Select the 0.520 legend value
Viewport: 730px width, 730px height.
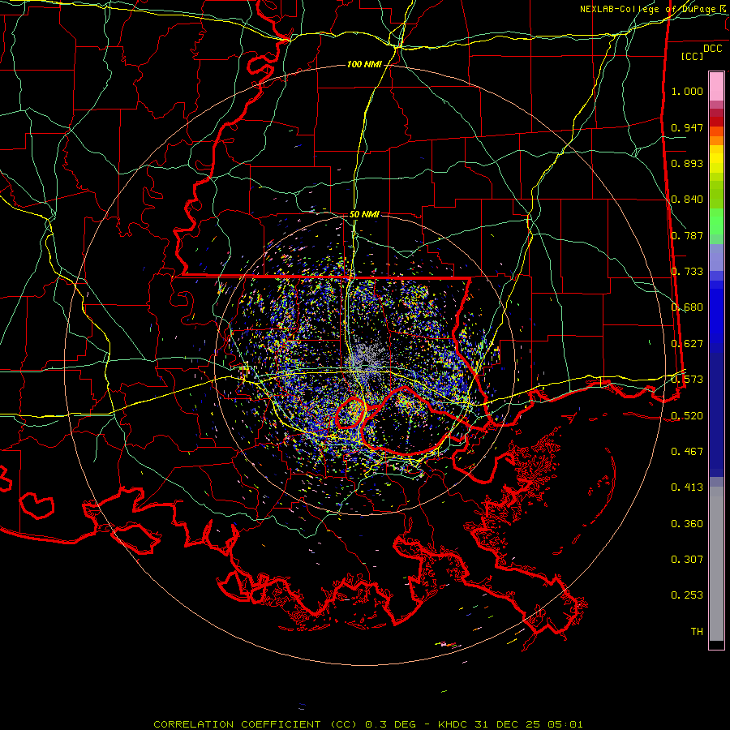tap(687, 416)
